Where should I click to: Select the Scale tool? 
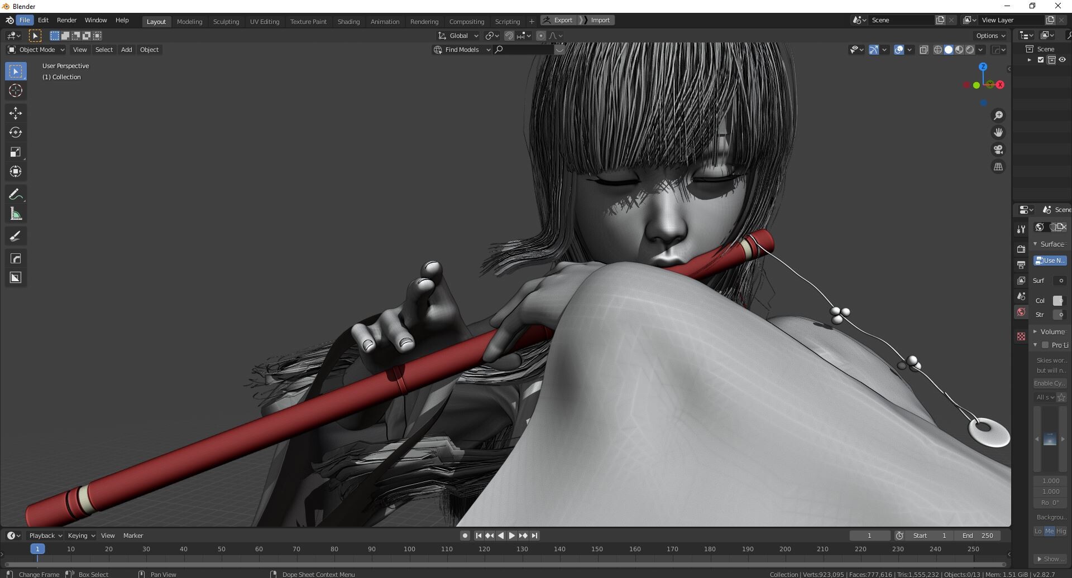pyautogui.click(x=16, y=152)
